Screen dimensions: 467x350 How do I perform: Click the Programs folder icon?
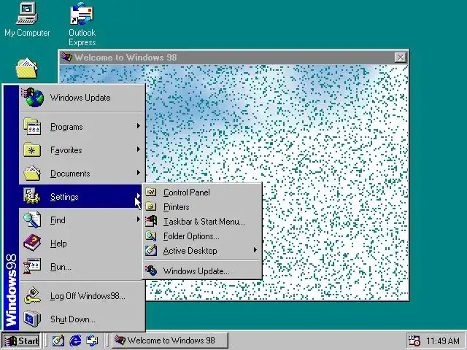[x=32, y=126]
